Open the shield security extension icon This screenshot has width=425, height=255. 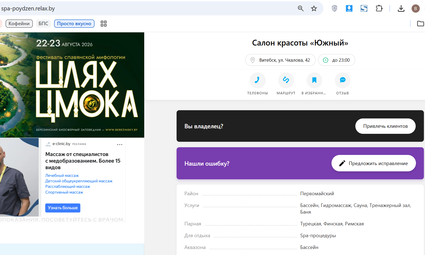pyautogui.click(x=335, y=8)
